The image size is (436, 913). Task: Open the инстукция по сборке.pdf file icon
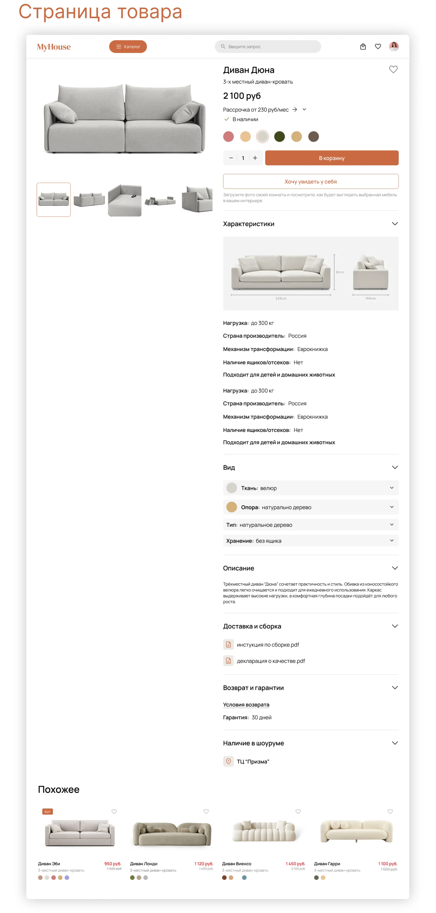[228, 644]
